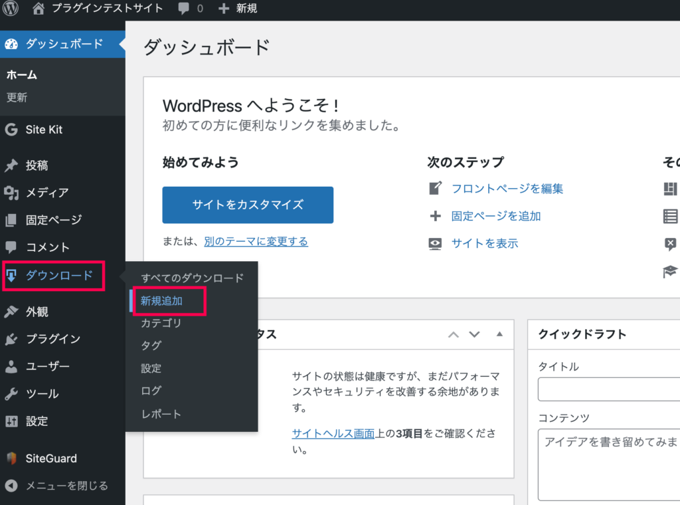This screenshot has height=505, width=680.
Task: Click the edit icon beside フロントページを編集
Action: coord(435,188)
